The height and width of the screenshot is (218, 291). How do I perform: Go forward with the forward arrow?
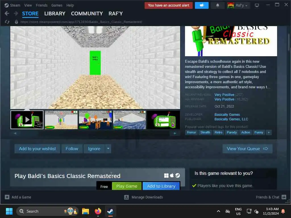pyautogui.click(x=16, y=13)
